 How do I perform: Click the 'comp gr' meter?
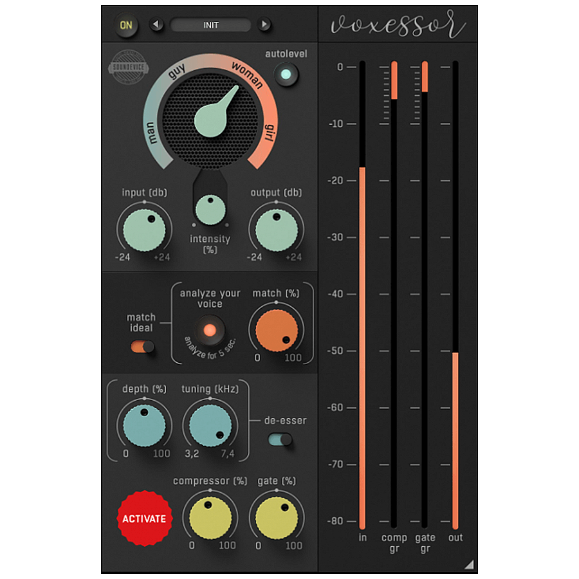[394, 295]
